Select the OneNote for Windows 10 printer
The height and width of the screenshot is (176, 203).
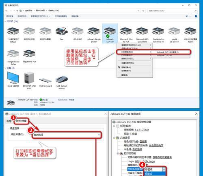[158, 34]
